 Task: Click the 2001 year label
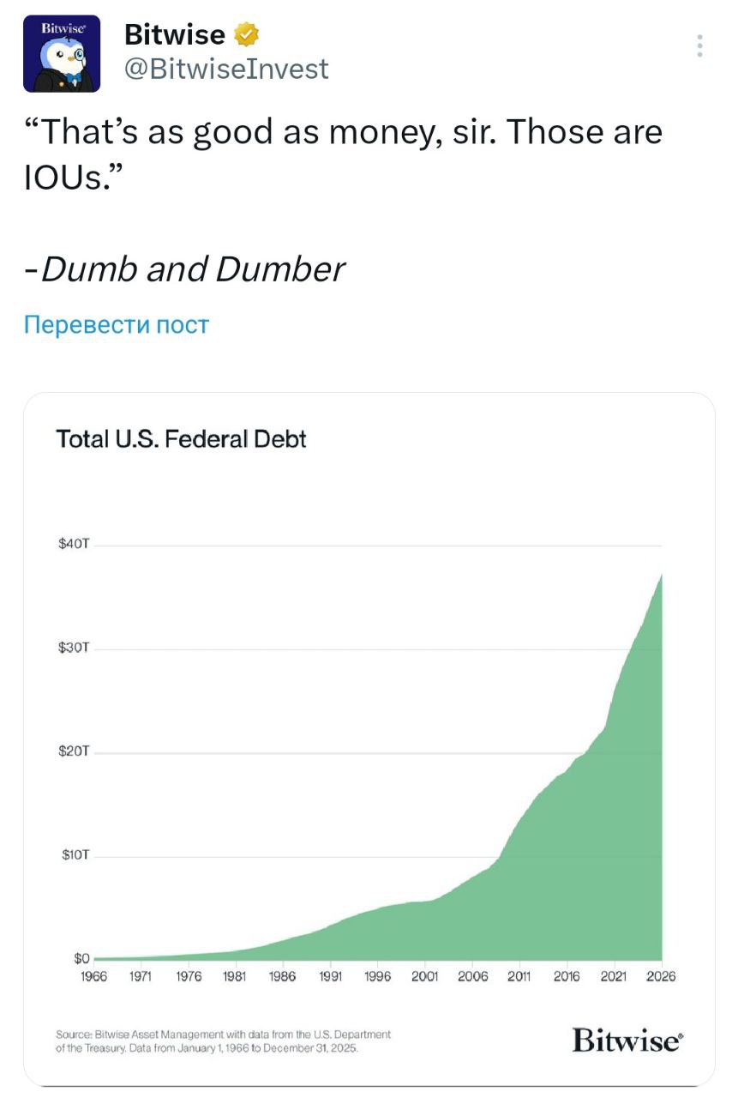click(x=425, y=977)
